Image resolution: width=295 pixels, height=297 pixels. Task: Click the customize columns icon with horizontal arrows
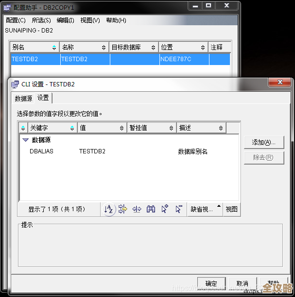[137, 209]
